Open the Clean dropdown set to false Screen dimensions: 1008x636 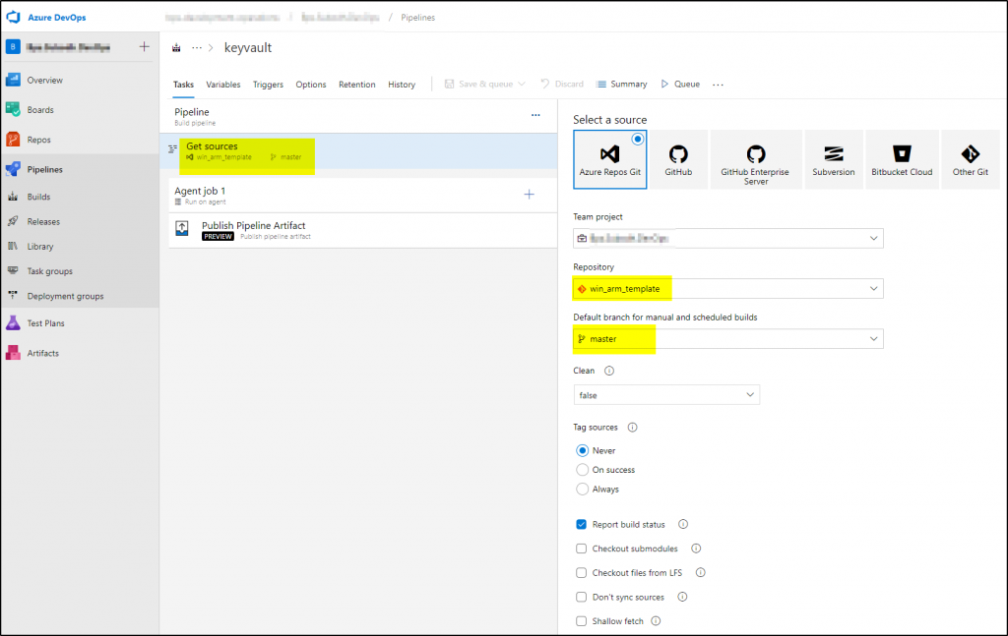(x=666, y=395)
